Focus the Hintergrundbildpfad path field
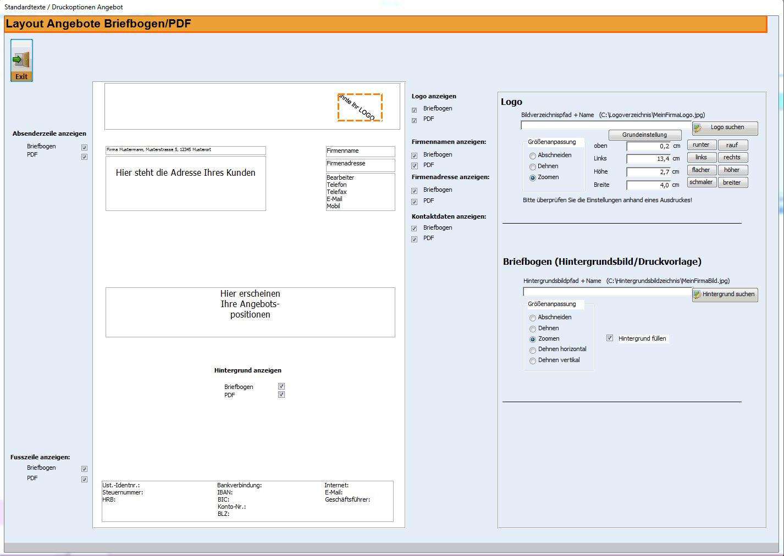784x556 pixels. point(608,292)
